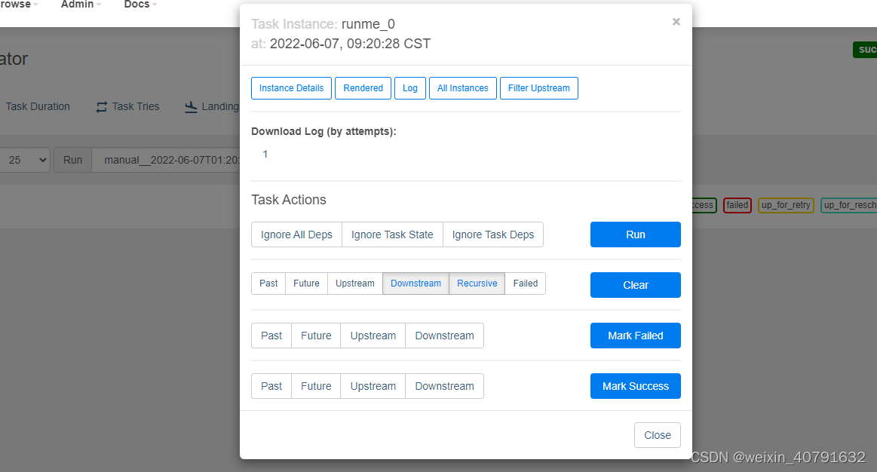The image size is (877, 472).
Task: Toggle Upstream in the Mark Failed row
Action: [373, 336]
